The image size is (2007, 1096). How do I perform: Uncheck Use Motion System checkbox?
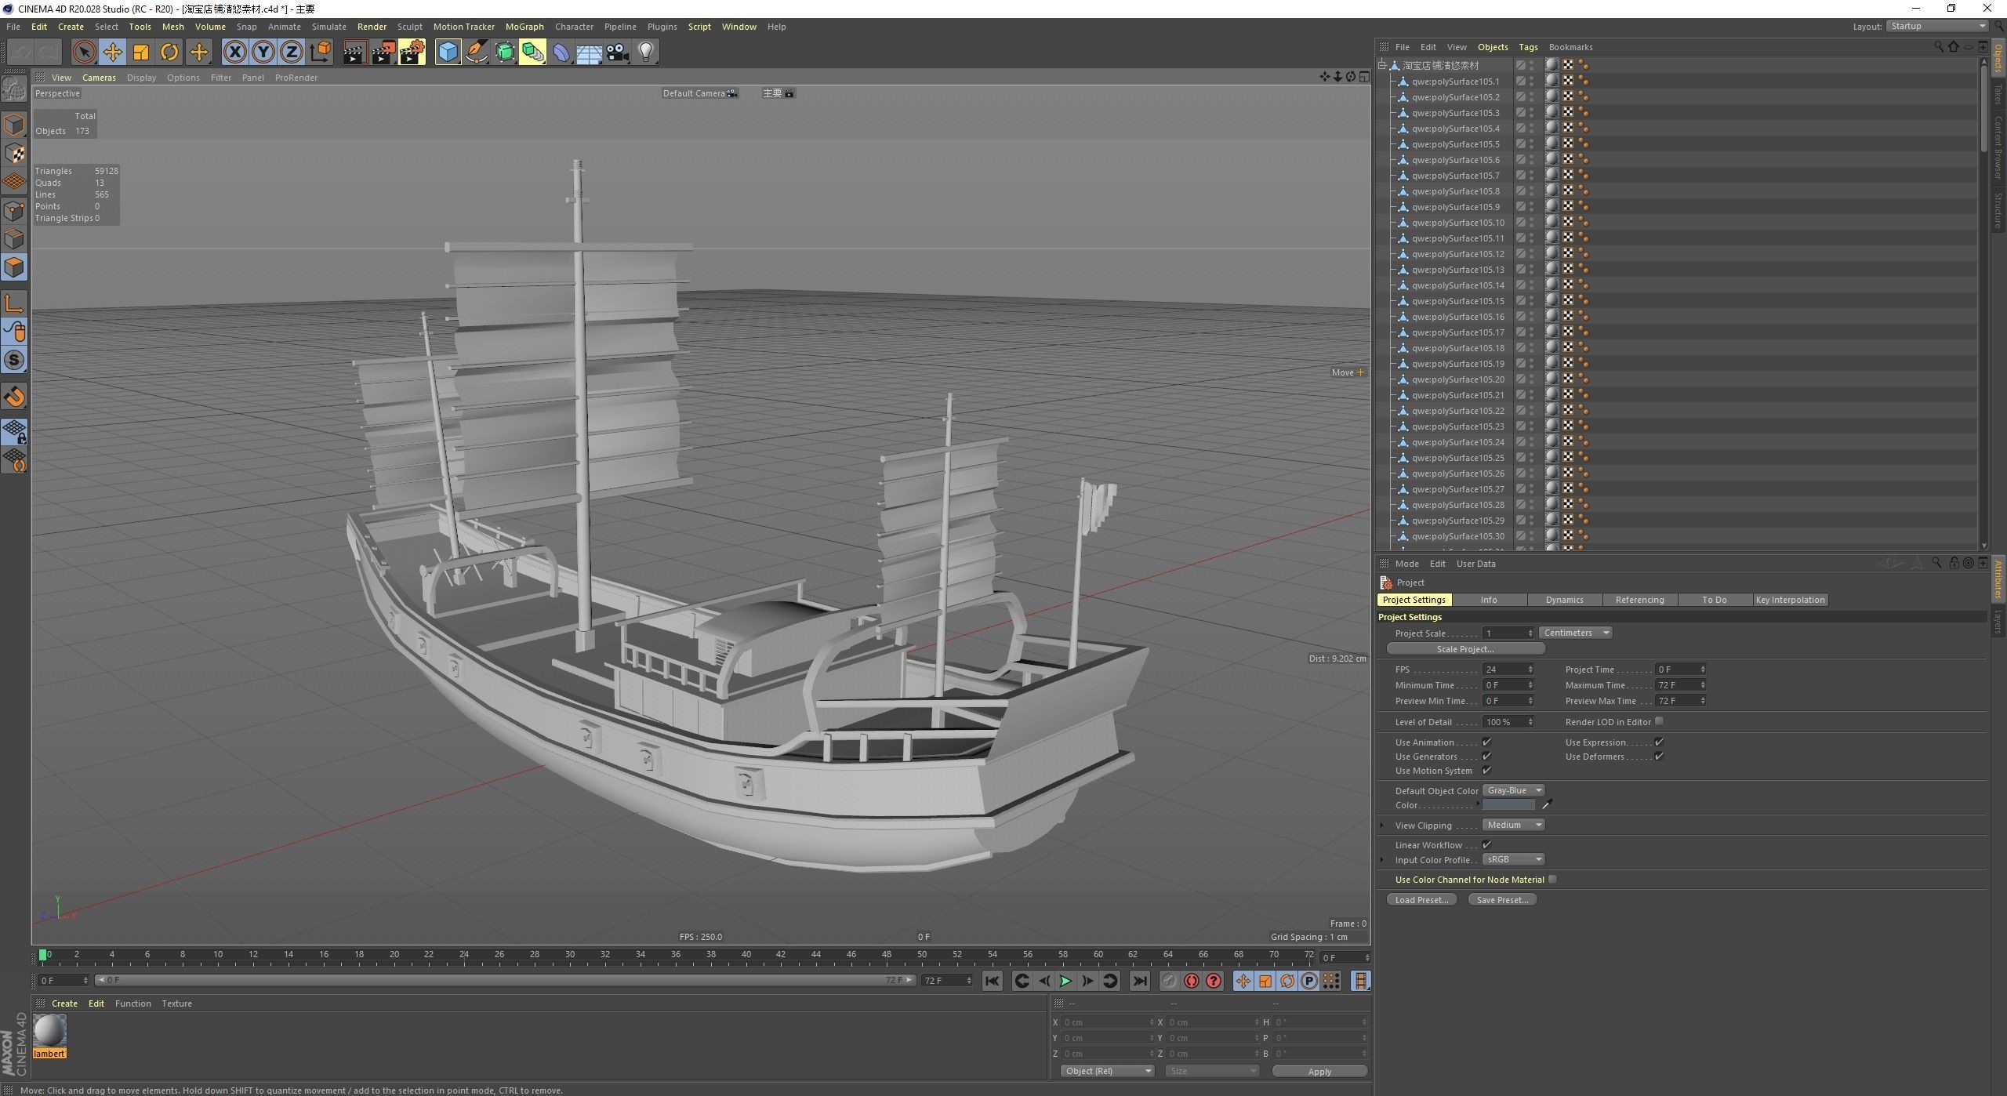tap(1486, 770)
